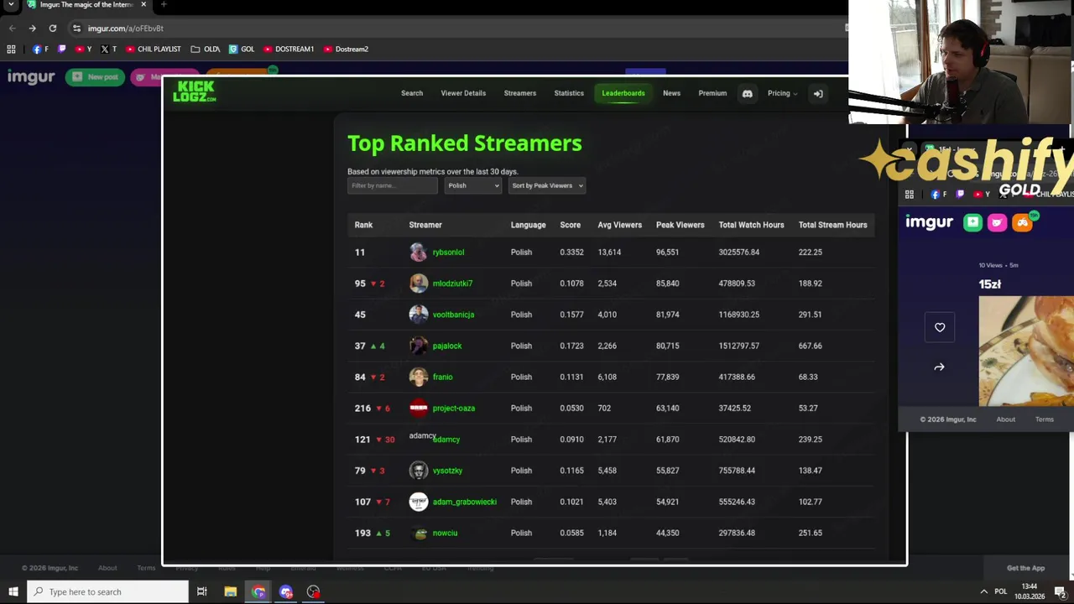This screenshot has height=604, width=1074.
Task: Open the Search nav item in KickLogz
Action: coord(412,93)
